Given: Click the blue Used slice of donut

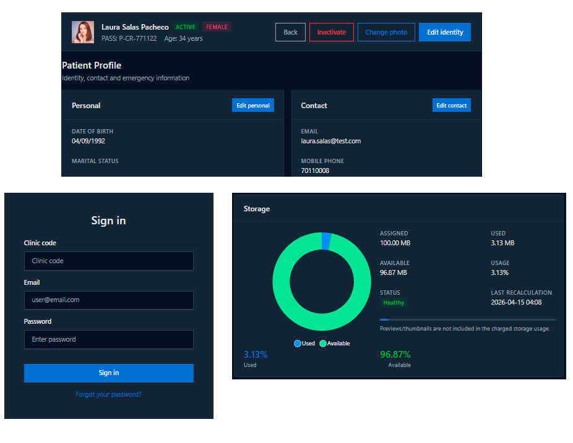Looking at the screenshot, I should coord(326,241).
